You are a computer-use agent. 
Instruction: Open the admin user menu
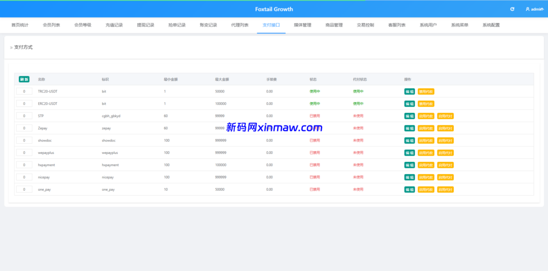(x=535, y=9)
